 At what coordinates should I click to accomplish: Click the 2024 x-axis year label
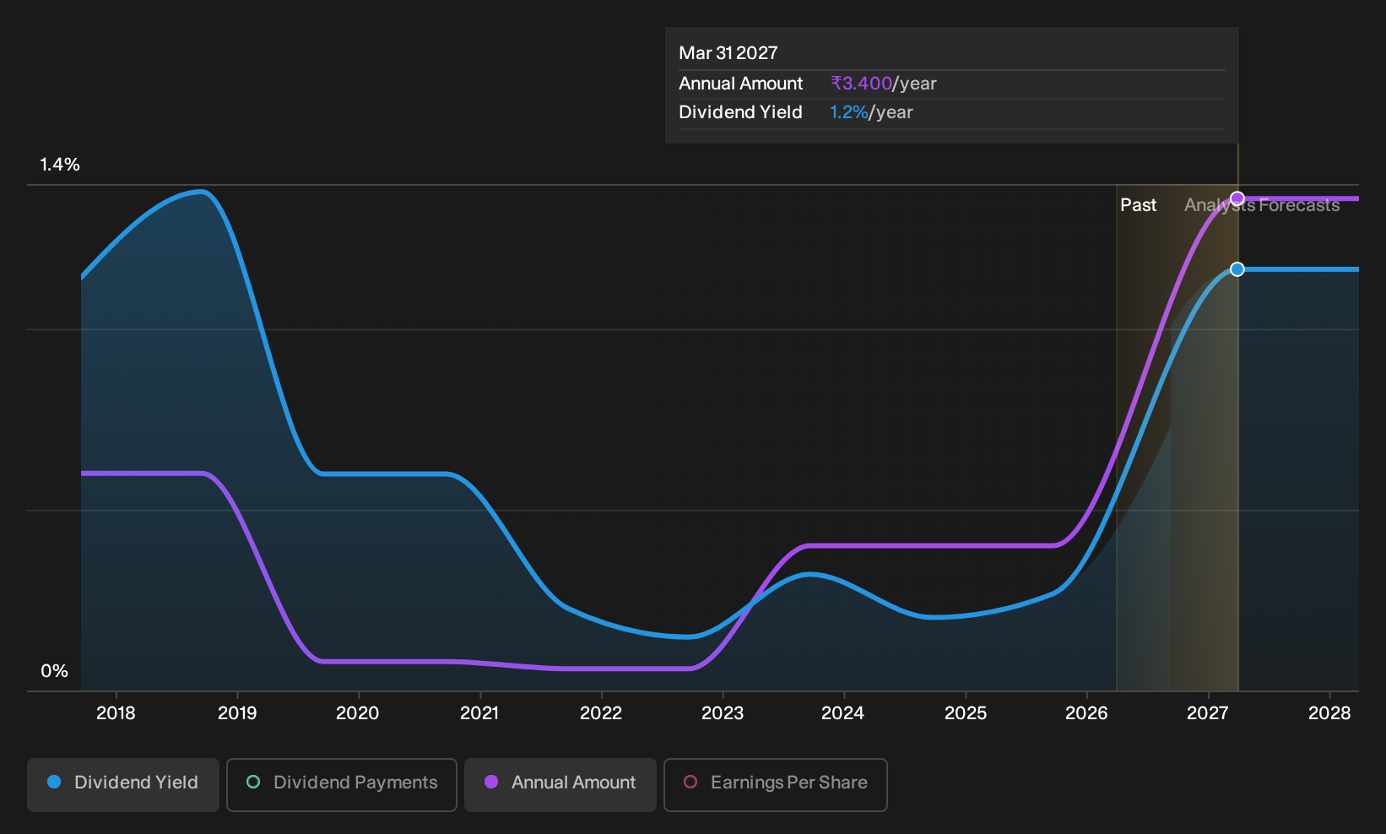coord(843,713)
